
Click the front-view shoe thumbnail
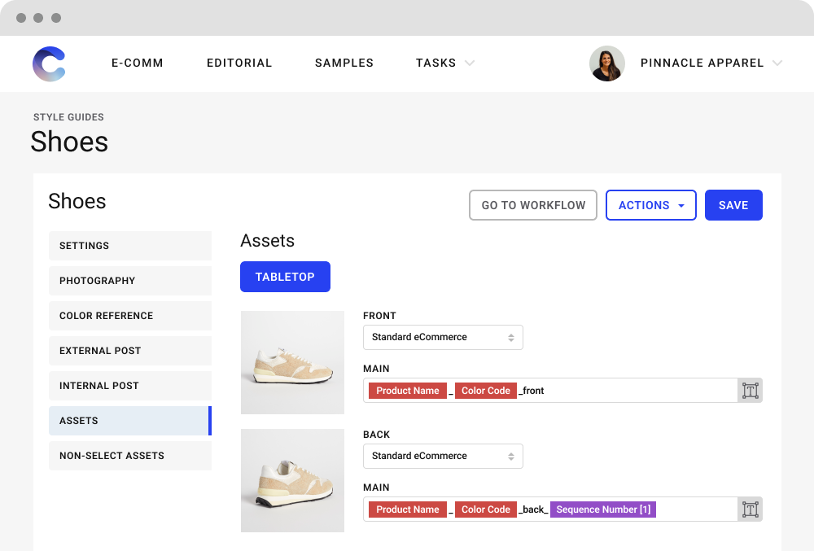click(x=292, y=362)
